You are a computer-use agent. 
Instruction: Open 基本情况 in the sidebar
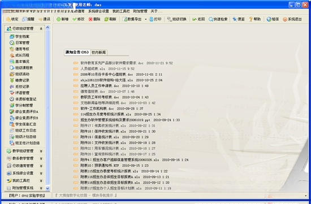pos(20,62)
